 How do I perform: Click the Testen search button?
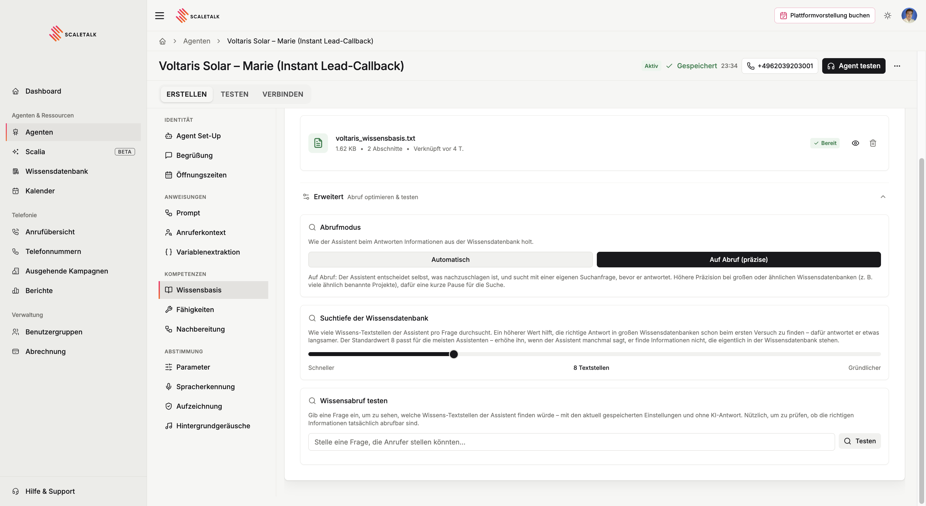pos(860,441)
